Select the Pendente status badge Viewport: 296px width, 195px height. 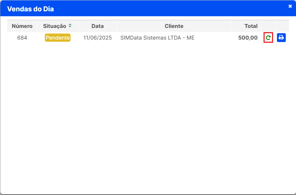[58, 37]
